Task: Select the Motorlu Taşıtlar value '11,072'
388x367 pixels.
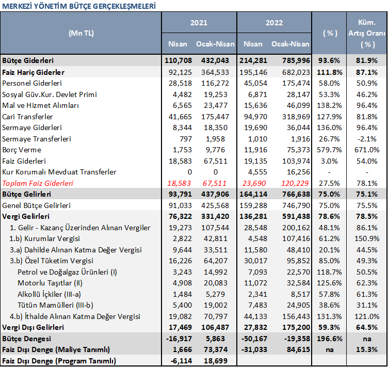Action: [255, 283]
